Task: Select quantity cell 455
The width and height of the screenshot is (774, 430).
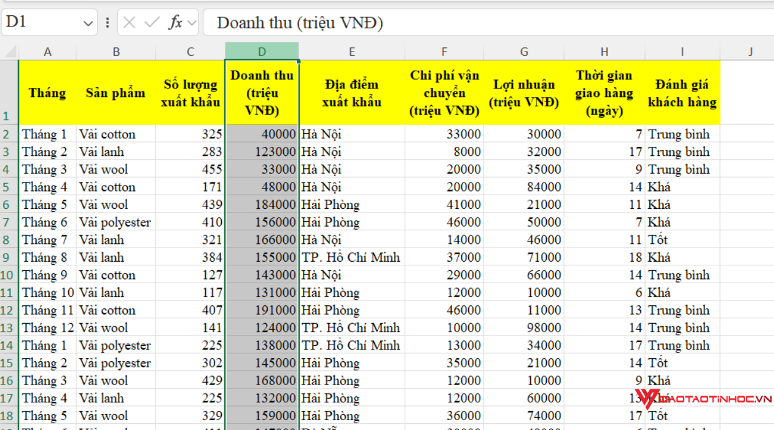Action: point(190,169)
